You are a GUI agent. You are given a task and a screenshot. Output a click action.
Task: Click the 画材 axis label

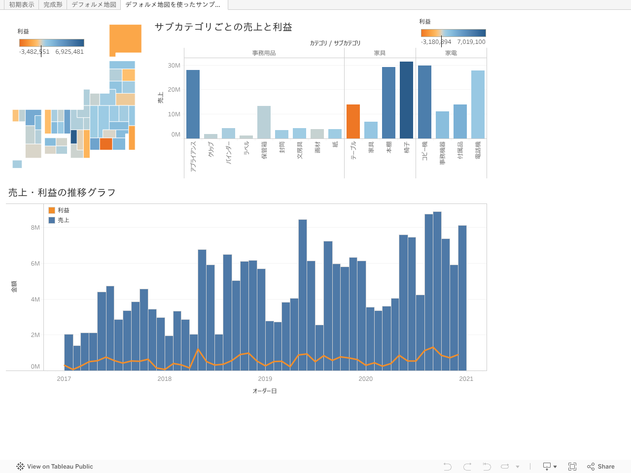point(317,147)
